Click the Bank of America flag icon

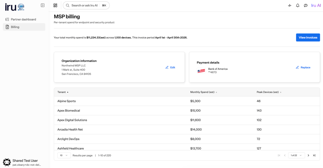[x=201, y=71]
